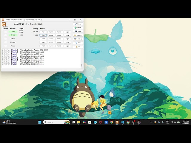This screenshot has width=191, height=143.
Task: Quit the XAMPP Control Panel
Action: click(78, 47)
